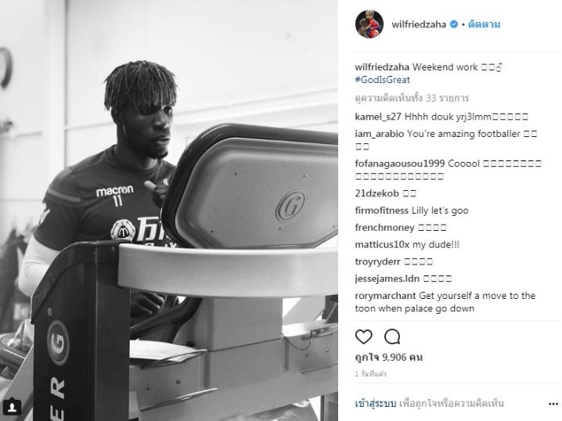
Task: Show tagged people icon on photo
Action: coord(12,407)
